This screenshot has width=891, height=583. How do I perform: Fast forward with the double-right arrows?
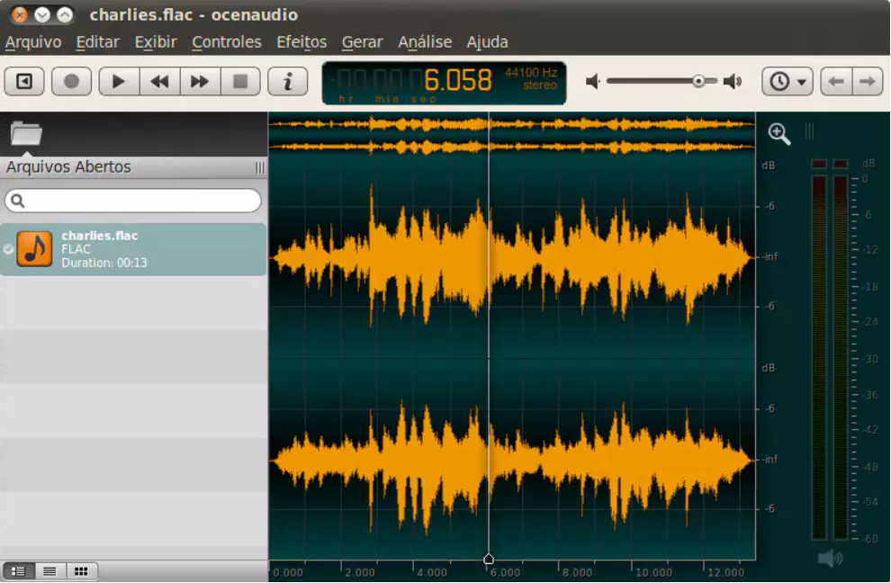200,81
